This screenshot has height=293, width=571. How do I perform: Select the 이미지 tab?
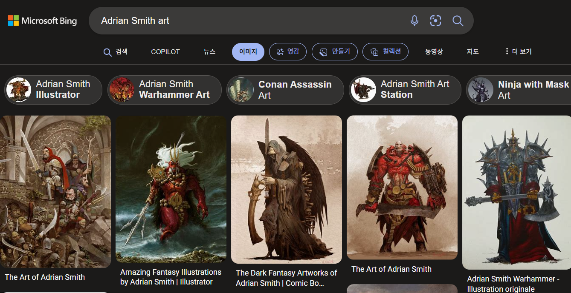(248, 52)
